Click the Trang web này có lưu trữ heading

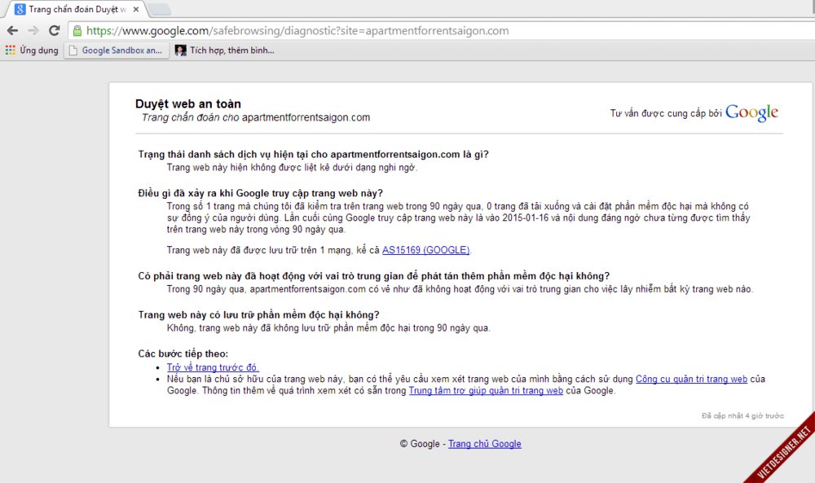click(x=259, y=314)
